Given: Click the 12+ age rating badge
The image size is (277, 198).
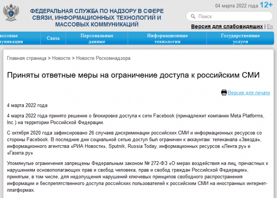Looking at the screenshot, I should click(266, 5).
